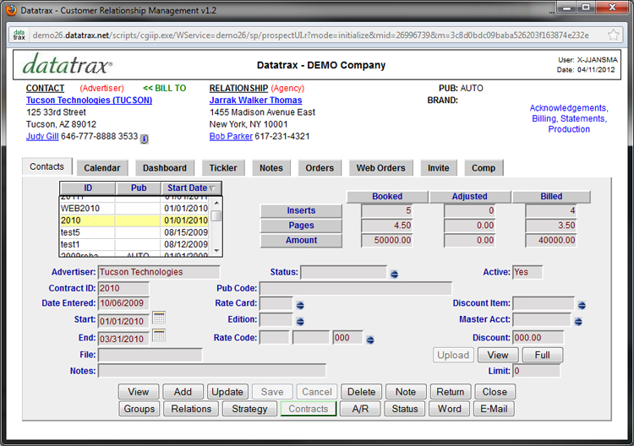Click the Return button
Image resolution: width=634 pixels, height=446 pixels.
point(450,391)
